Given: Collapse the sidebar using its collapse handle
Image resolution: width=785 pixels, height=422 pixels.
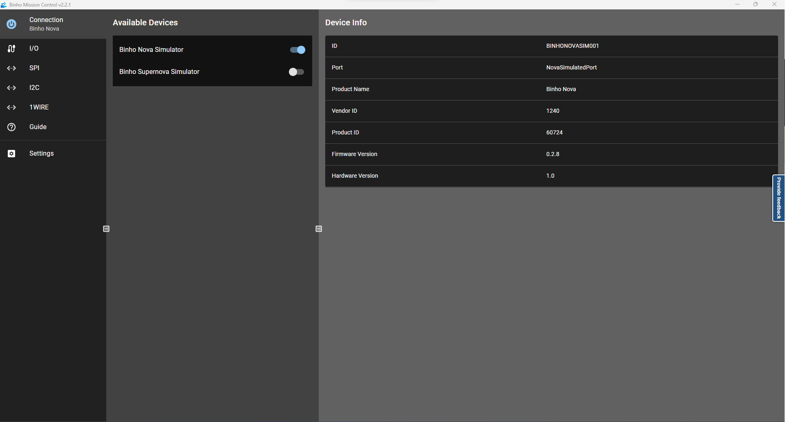Looking at the screenshot, I should coord(106,229).
